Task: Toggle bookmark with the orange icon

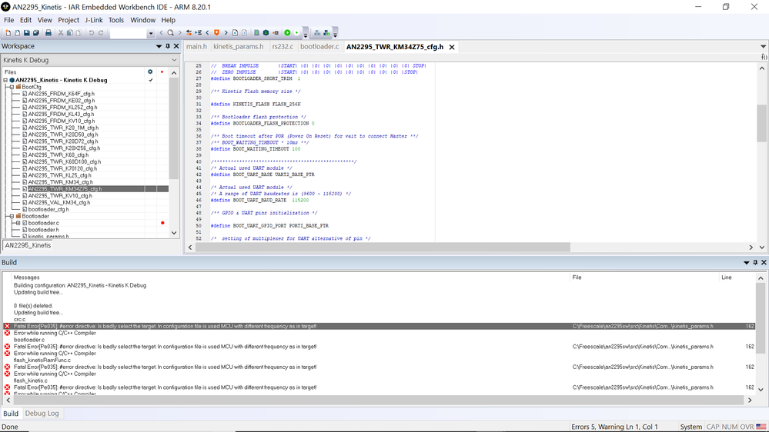Action: 216,33
